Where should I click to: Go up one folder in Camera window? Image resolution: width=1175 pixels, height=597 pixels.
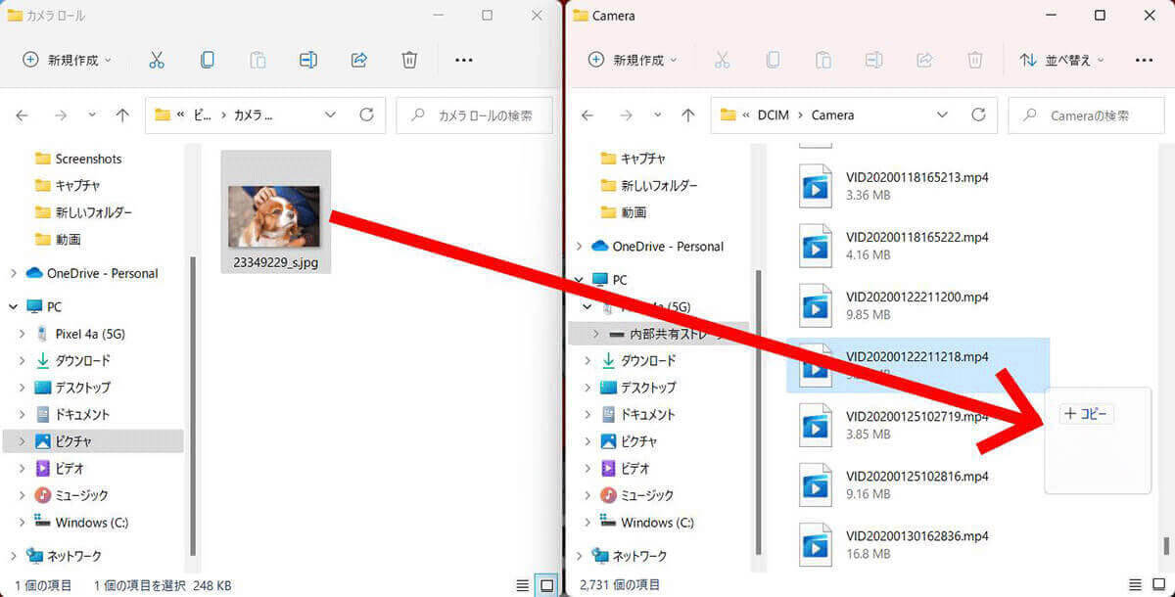coord(688,115)
